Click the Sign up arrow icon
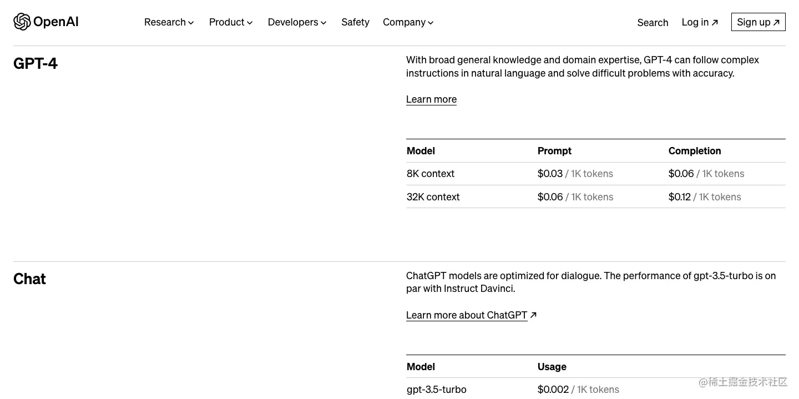 click(776, 23)
